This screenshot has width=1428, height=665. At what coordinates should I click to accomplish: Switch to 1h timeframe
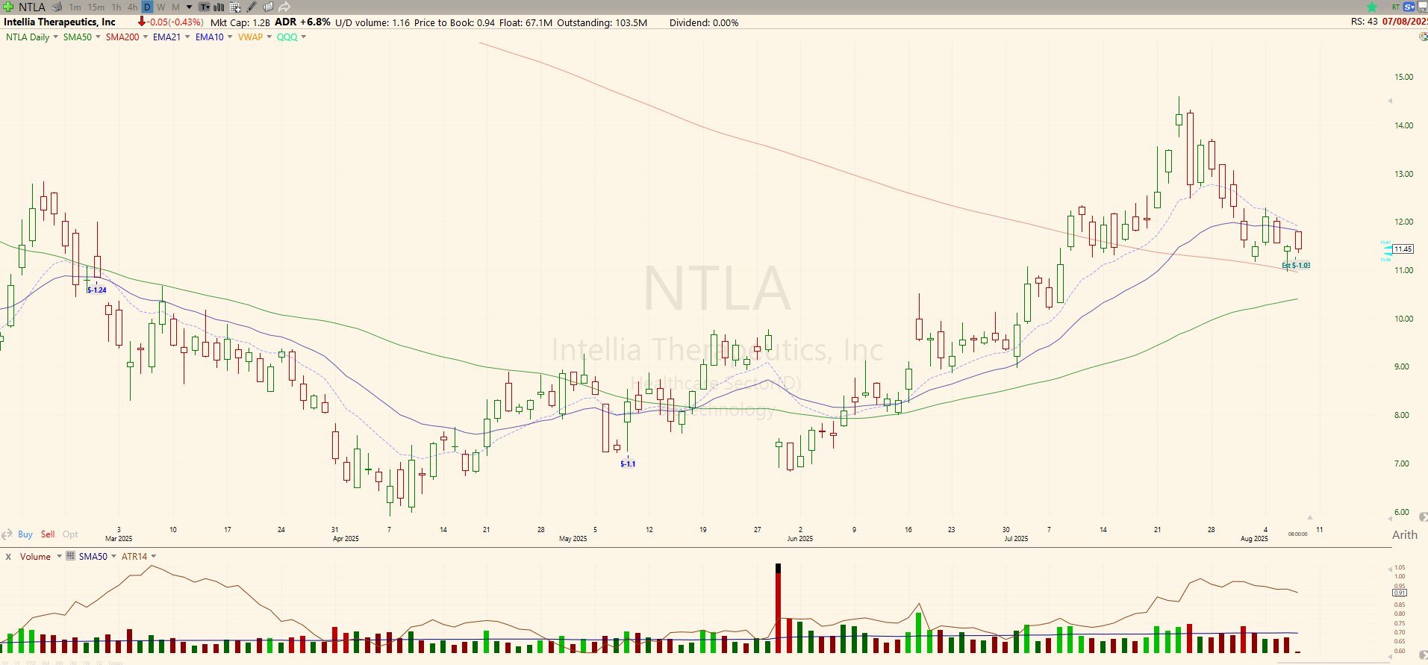[116, 7]
